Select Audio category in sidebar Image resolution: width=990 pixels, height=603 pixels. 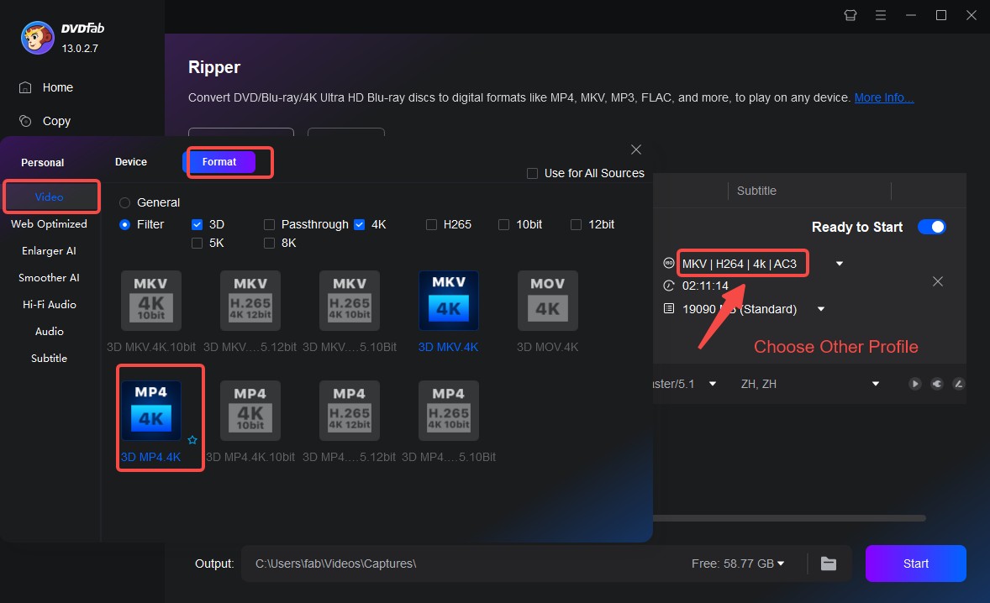[50, 331]
